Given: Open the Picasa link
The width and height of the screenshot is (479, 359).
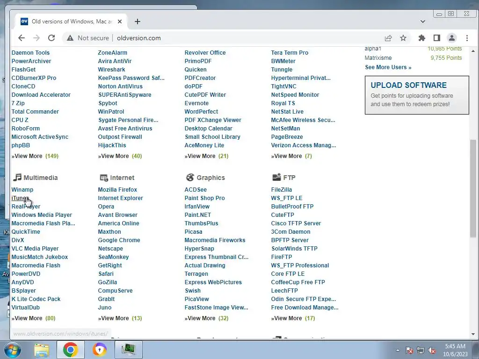Looking at the screenshot, I should pyautogui.click(x=193, y=232).
